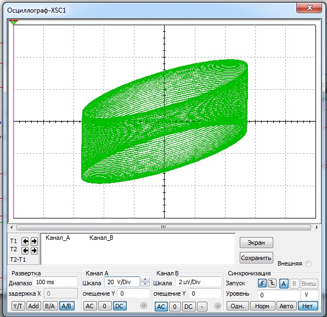Click the scrollbar right arrow
The height and width of the screenshot is (317, 327).
click(x=317, y=228)
